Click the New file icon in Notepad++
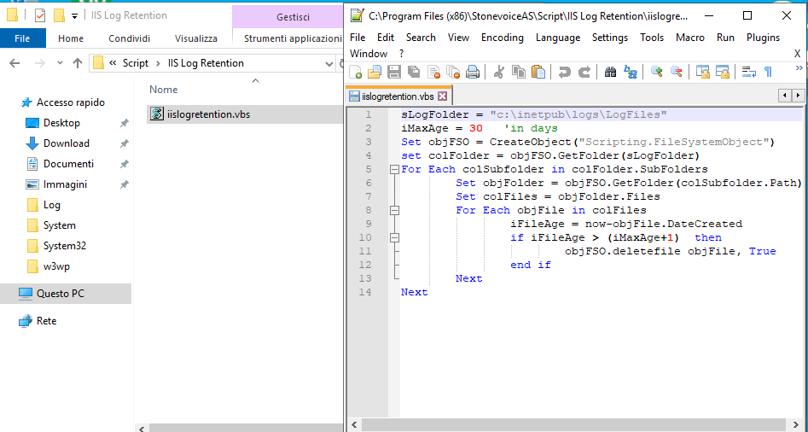The height and width of the screenshot is (432, 808). coord(357,73)
